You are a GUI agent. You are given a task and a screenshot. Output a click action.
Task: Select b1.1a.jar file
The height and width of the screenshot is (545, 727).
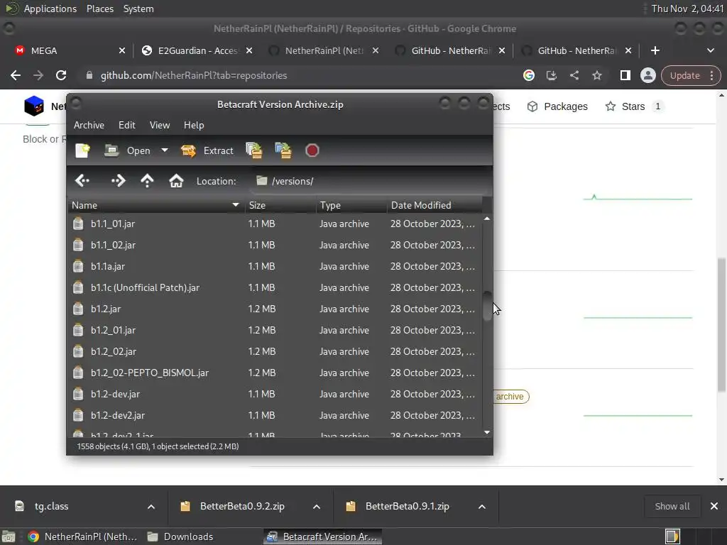click(275, 267)
